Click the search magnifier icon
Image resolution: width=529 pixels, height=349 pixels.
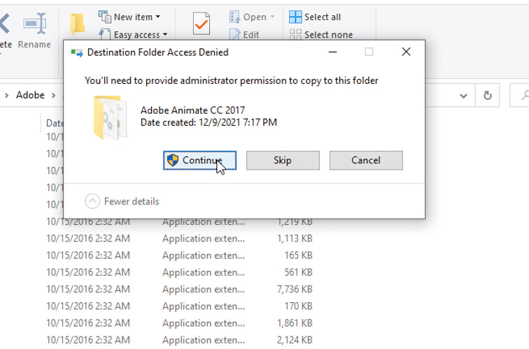click(x=523, y=95)
